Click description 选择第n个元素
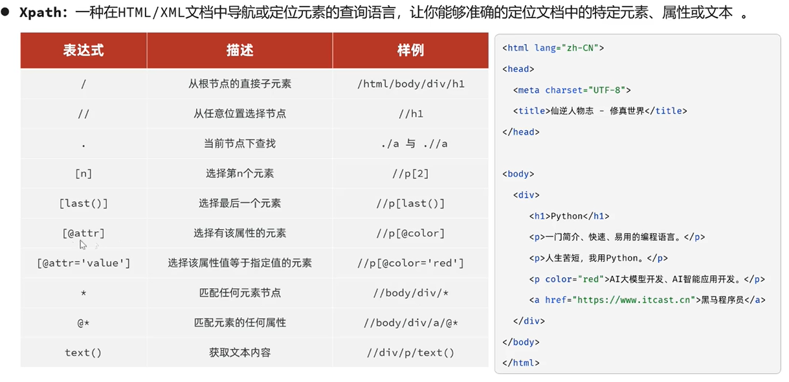This screenshot has width=789, height=382. (x=239, y=174)
